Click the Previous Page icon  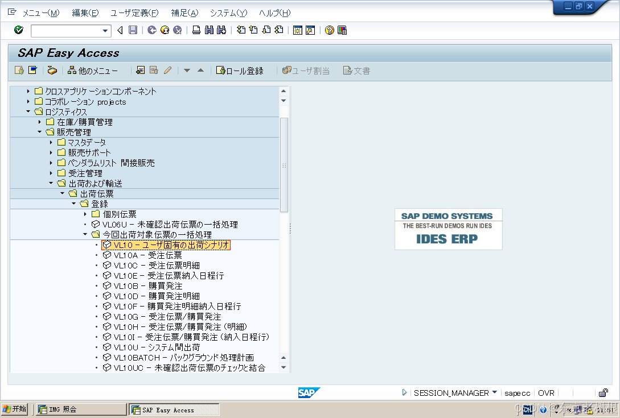click(x=253, y=30)
